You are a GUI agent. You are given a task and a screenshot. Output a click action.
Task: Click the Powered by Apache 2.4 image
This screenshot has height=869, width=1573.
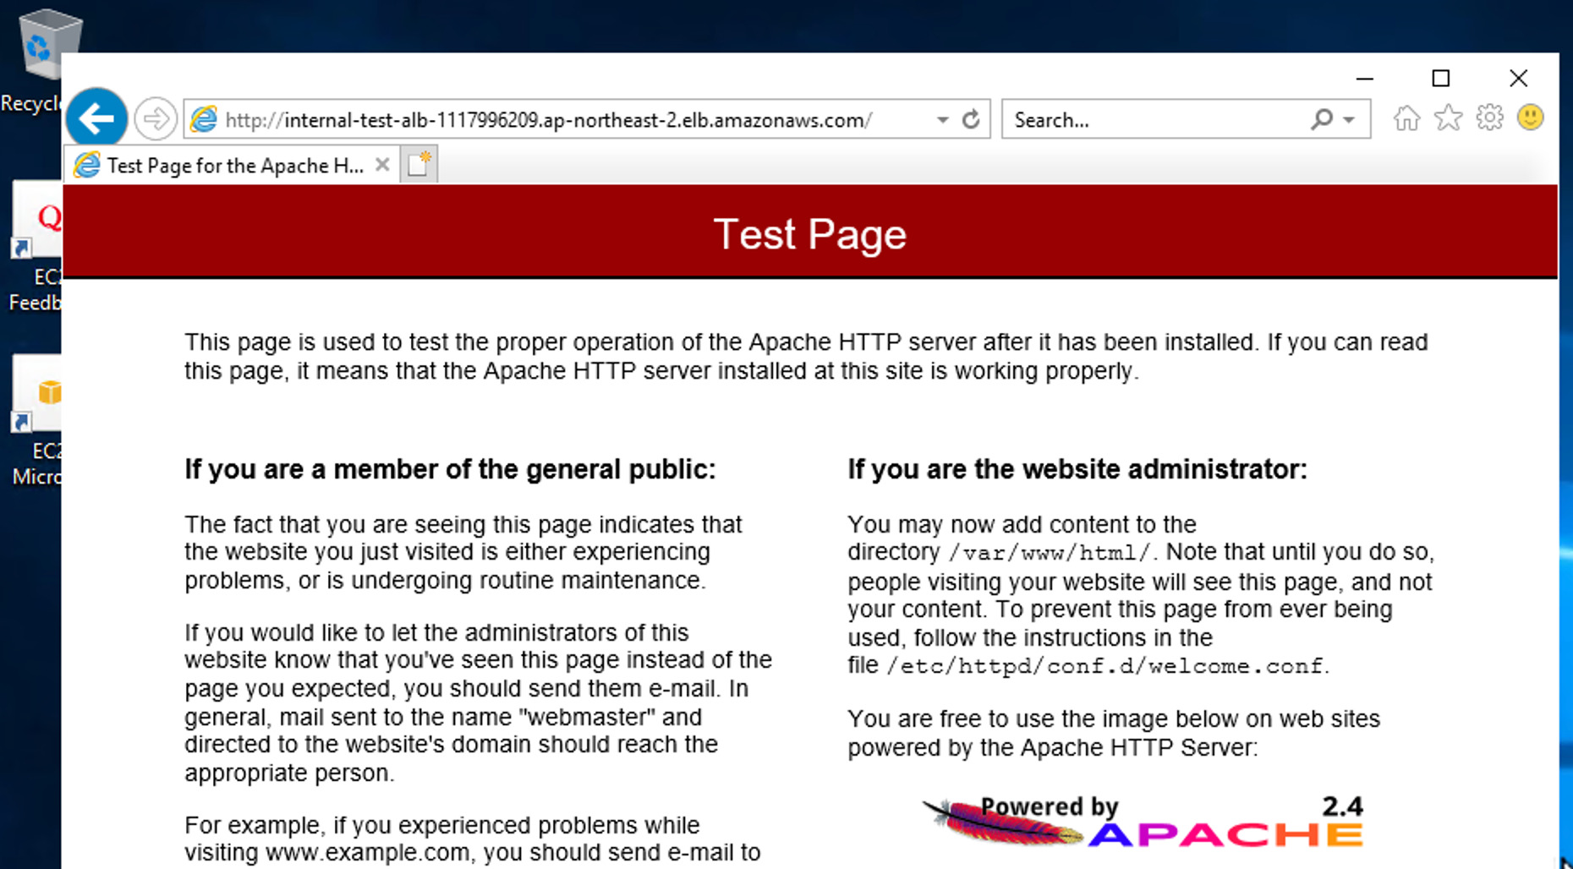tap(1143, 822)
